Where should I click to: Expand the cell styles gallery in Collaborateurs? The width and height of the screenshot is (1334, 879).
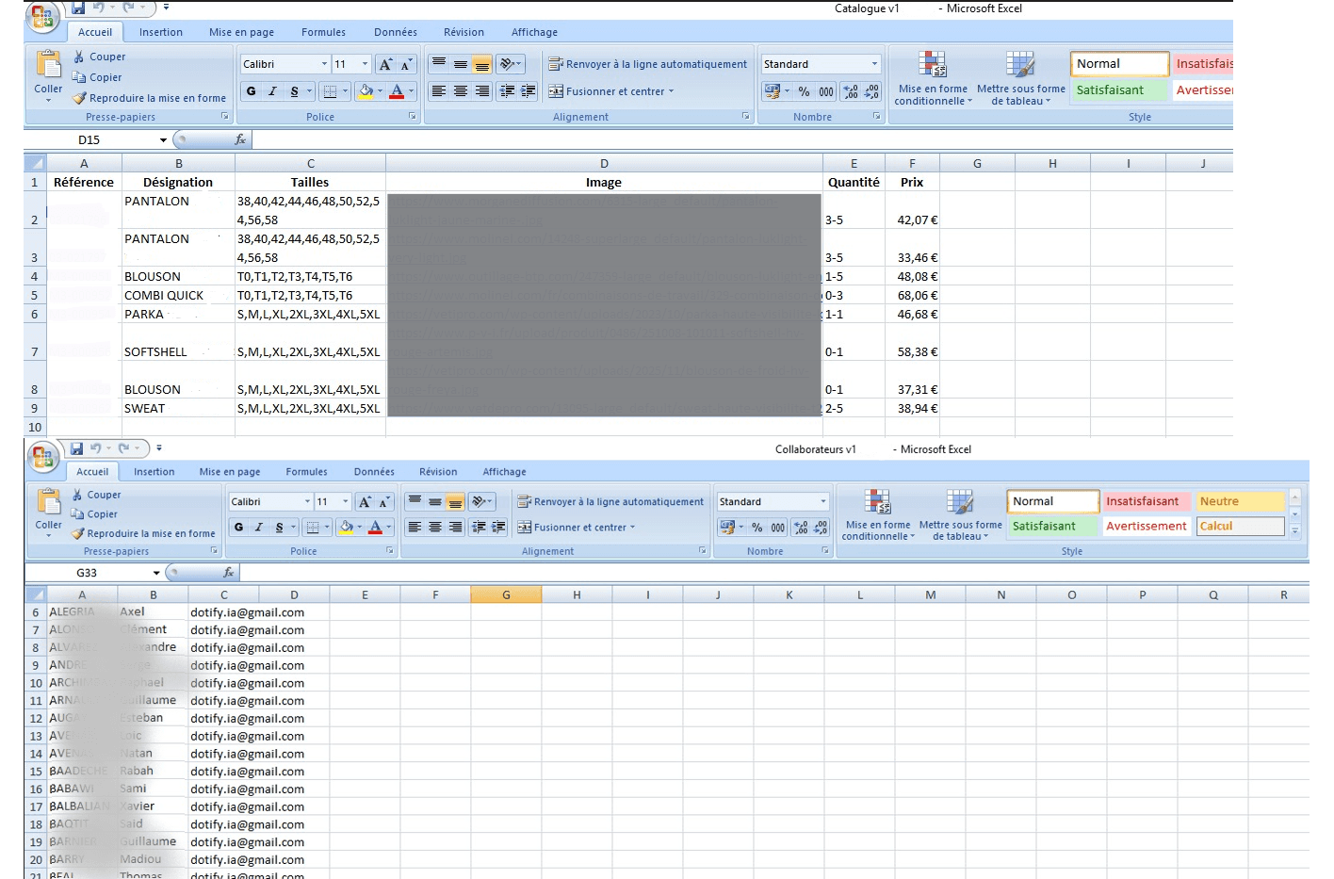click(1295, 531)
